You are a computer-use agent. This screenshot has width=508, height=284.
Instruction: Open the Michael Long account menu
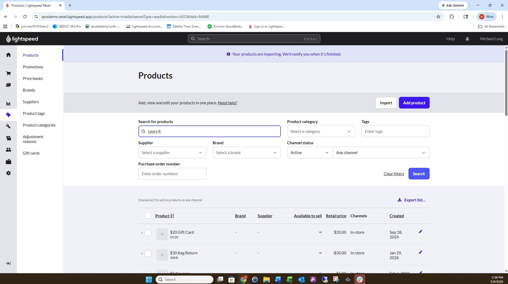pos(491,39)
